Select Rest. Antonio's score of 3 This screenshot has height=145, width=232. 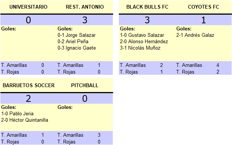[x=85, y=20]
